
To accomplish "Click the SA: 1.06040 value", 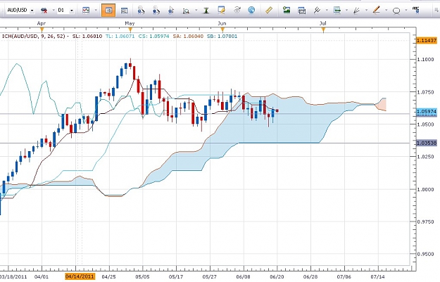I will point(188,36).
